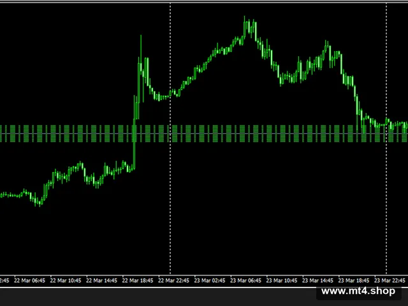Image resolution: width=408 pixels, height=306 pixels.
Task: Click the 23 Mar 02:45 time label
Action: click(x=210, y=280)
